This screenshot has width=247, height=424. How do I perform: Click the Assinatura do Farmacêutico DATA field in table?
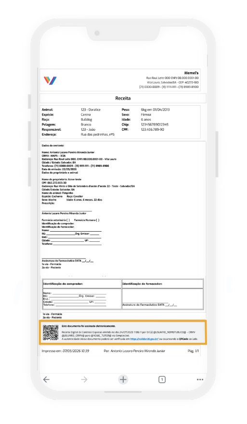pos(149,304)
